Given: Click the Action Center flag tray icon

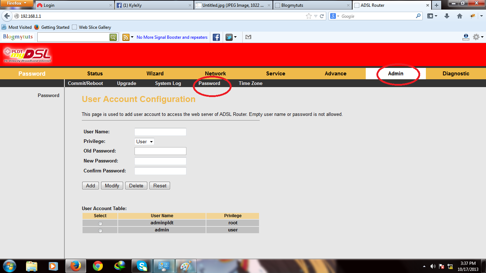Looking at the screenshot, I should (x=442, y=266).
